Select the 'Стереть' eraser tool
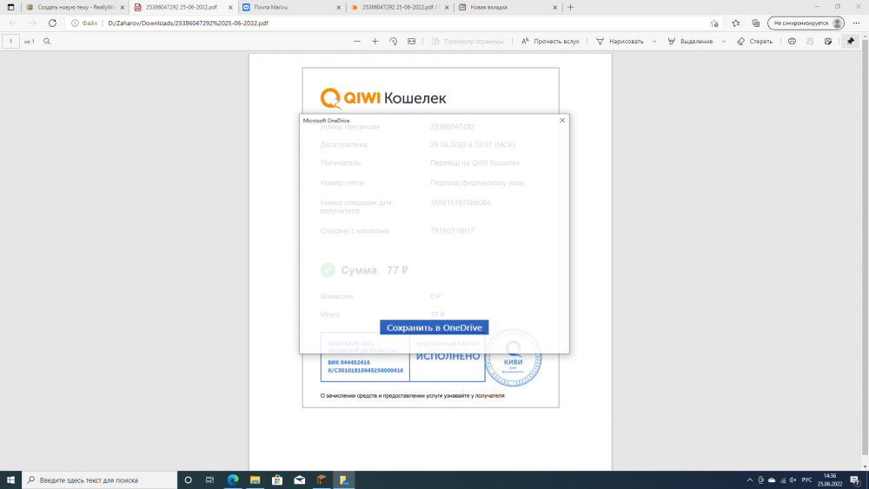The width and height of the screenshot is (869, 489). coord(754,41)
